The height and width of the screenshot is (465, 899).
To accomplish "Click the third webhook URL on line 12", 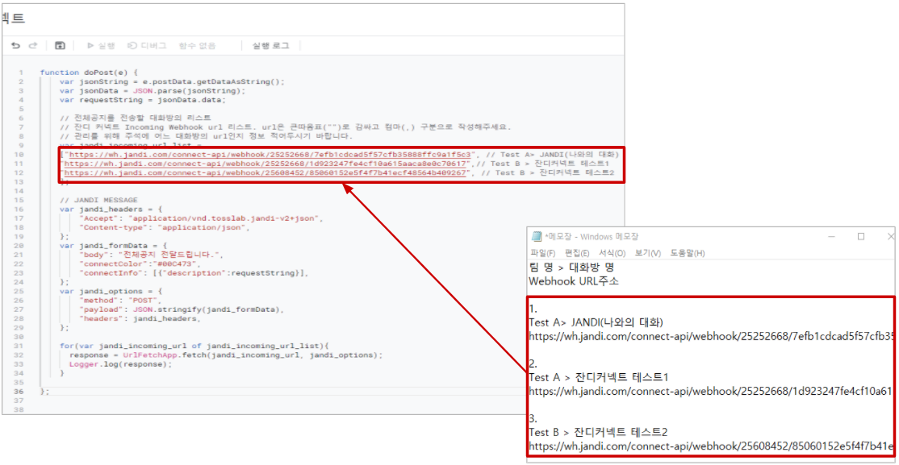I will point(265,172).
